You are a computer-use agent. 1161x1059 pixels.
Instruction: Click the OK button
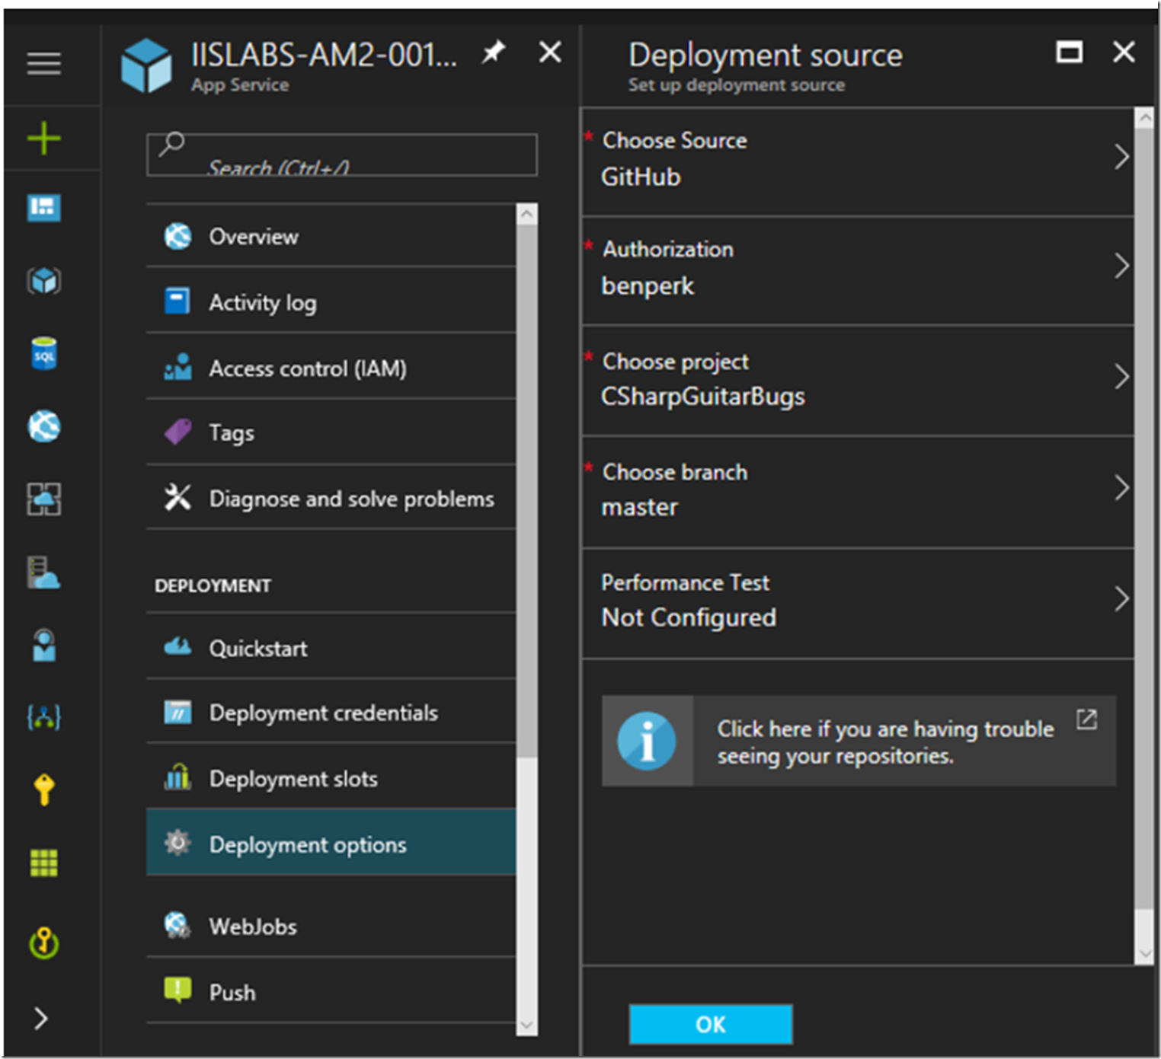(x=710, y=1024)
